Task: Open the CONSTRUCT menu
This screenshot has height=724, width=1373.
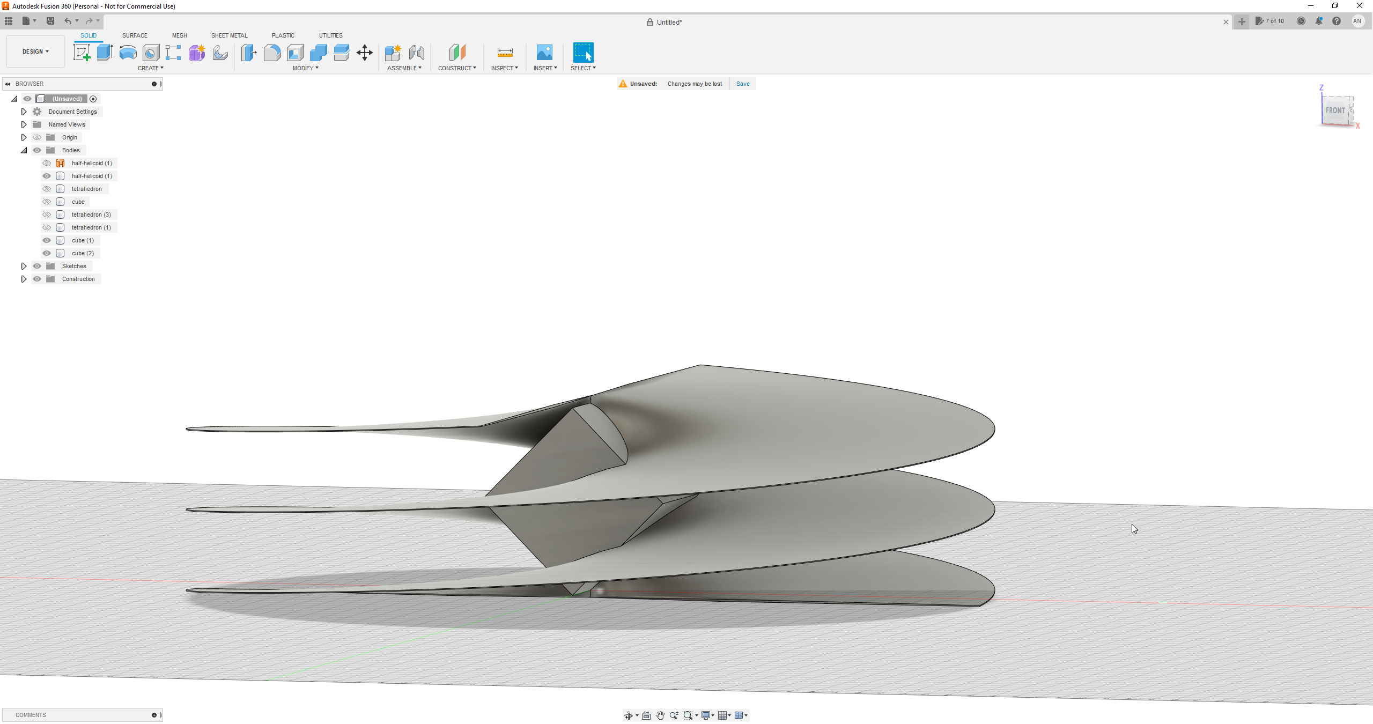Action: 457,68
